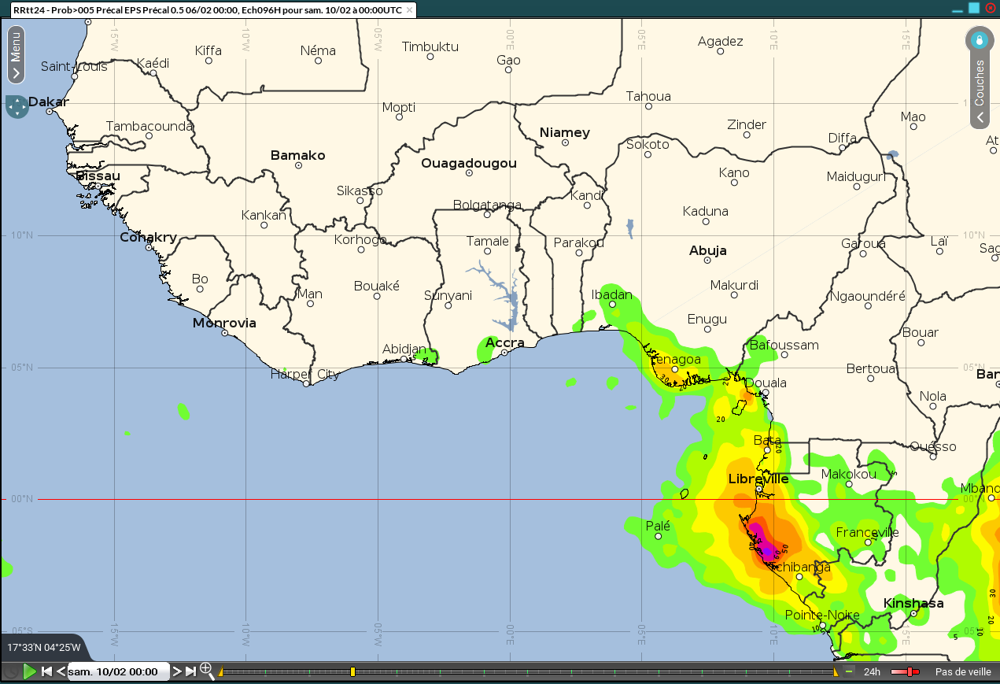Click the Bamako city label

point(297,156)
